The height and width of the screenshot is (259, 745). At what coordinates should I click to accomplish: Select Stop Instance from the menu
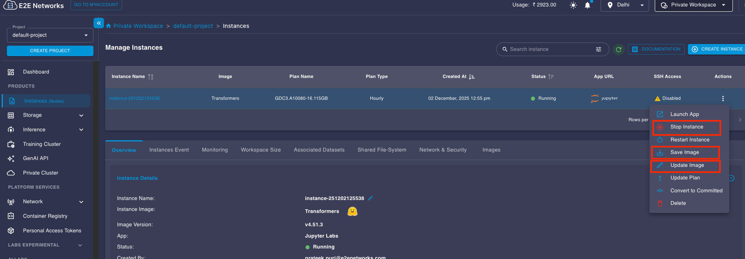(x=686, y=127)
